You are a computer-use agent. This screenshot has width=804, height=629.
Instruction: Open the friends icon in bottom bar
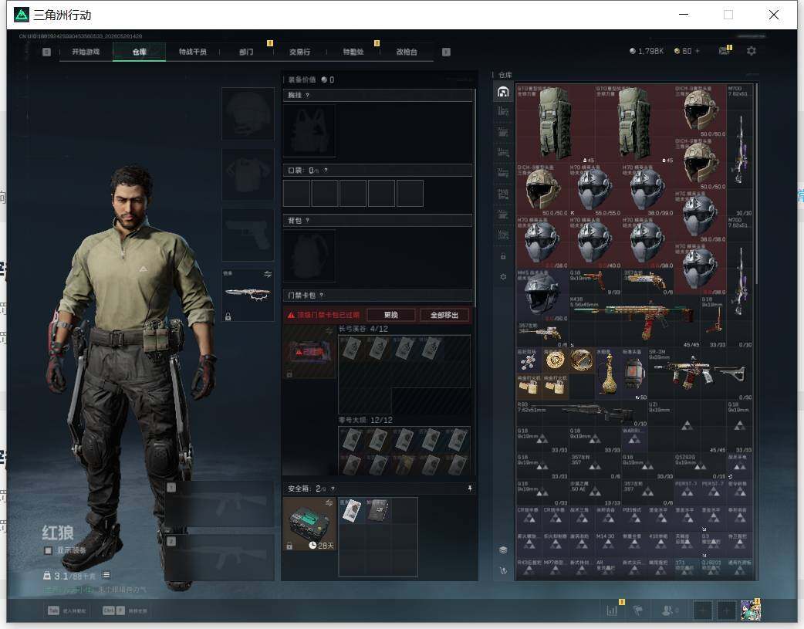pos(667,610)
